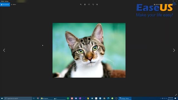Click the taskbar search box
The height and width of the screenshot is (100, 178).
pos(18,98)
